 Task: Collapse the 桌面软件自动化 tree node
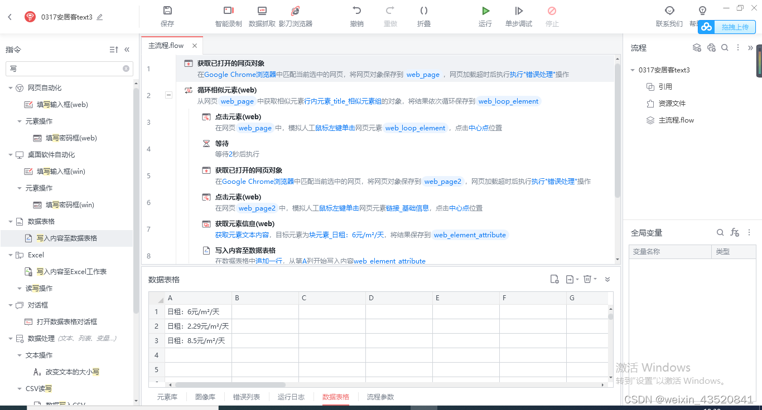pos(10,154)
